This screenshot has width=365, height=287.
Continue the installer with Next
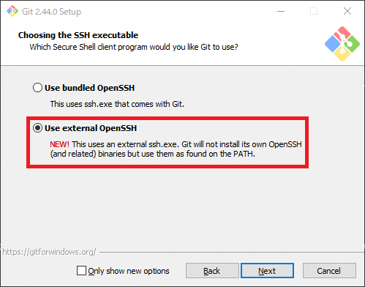[x=267, y=271]
